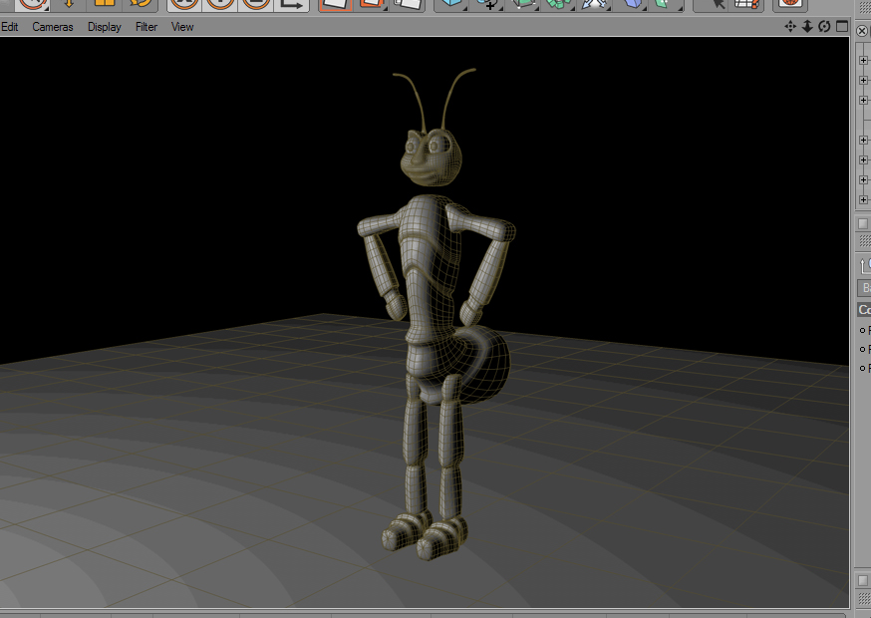Open the viewport View menu
Image resolution: width=871 pixels, height=618 pixels.
(x=182, y=27)
